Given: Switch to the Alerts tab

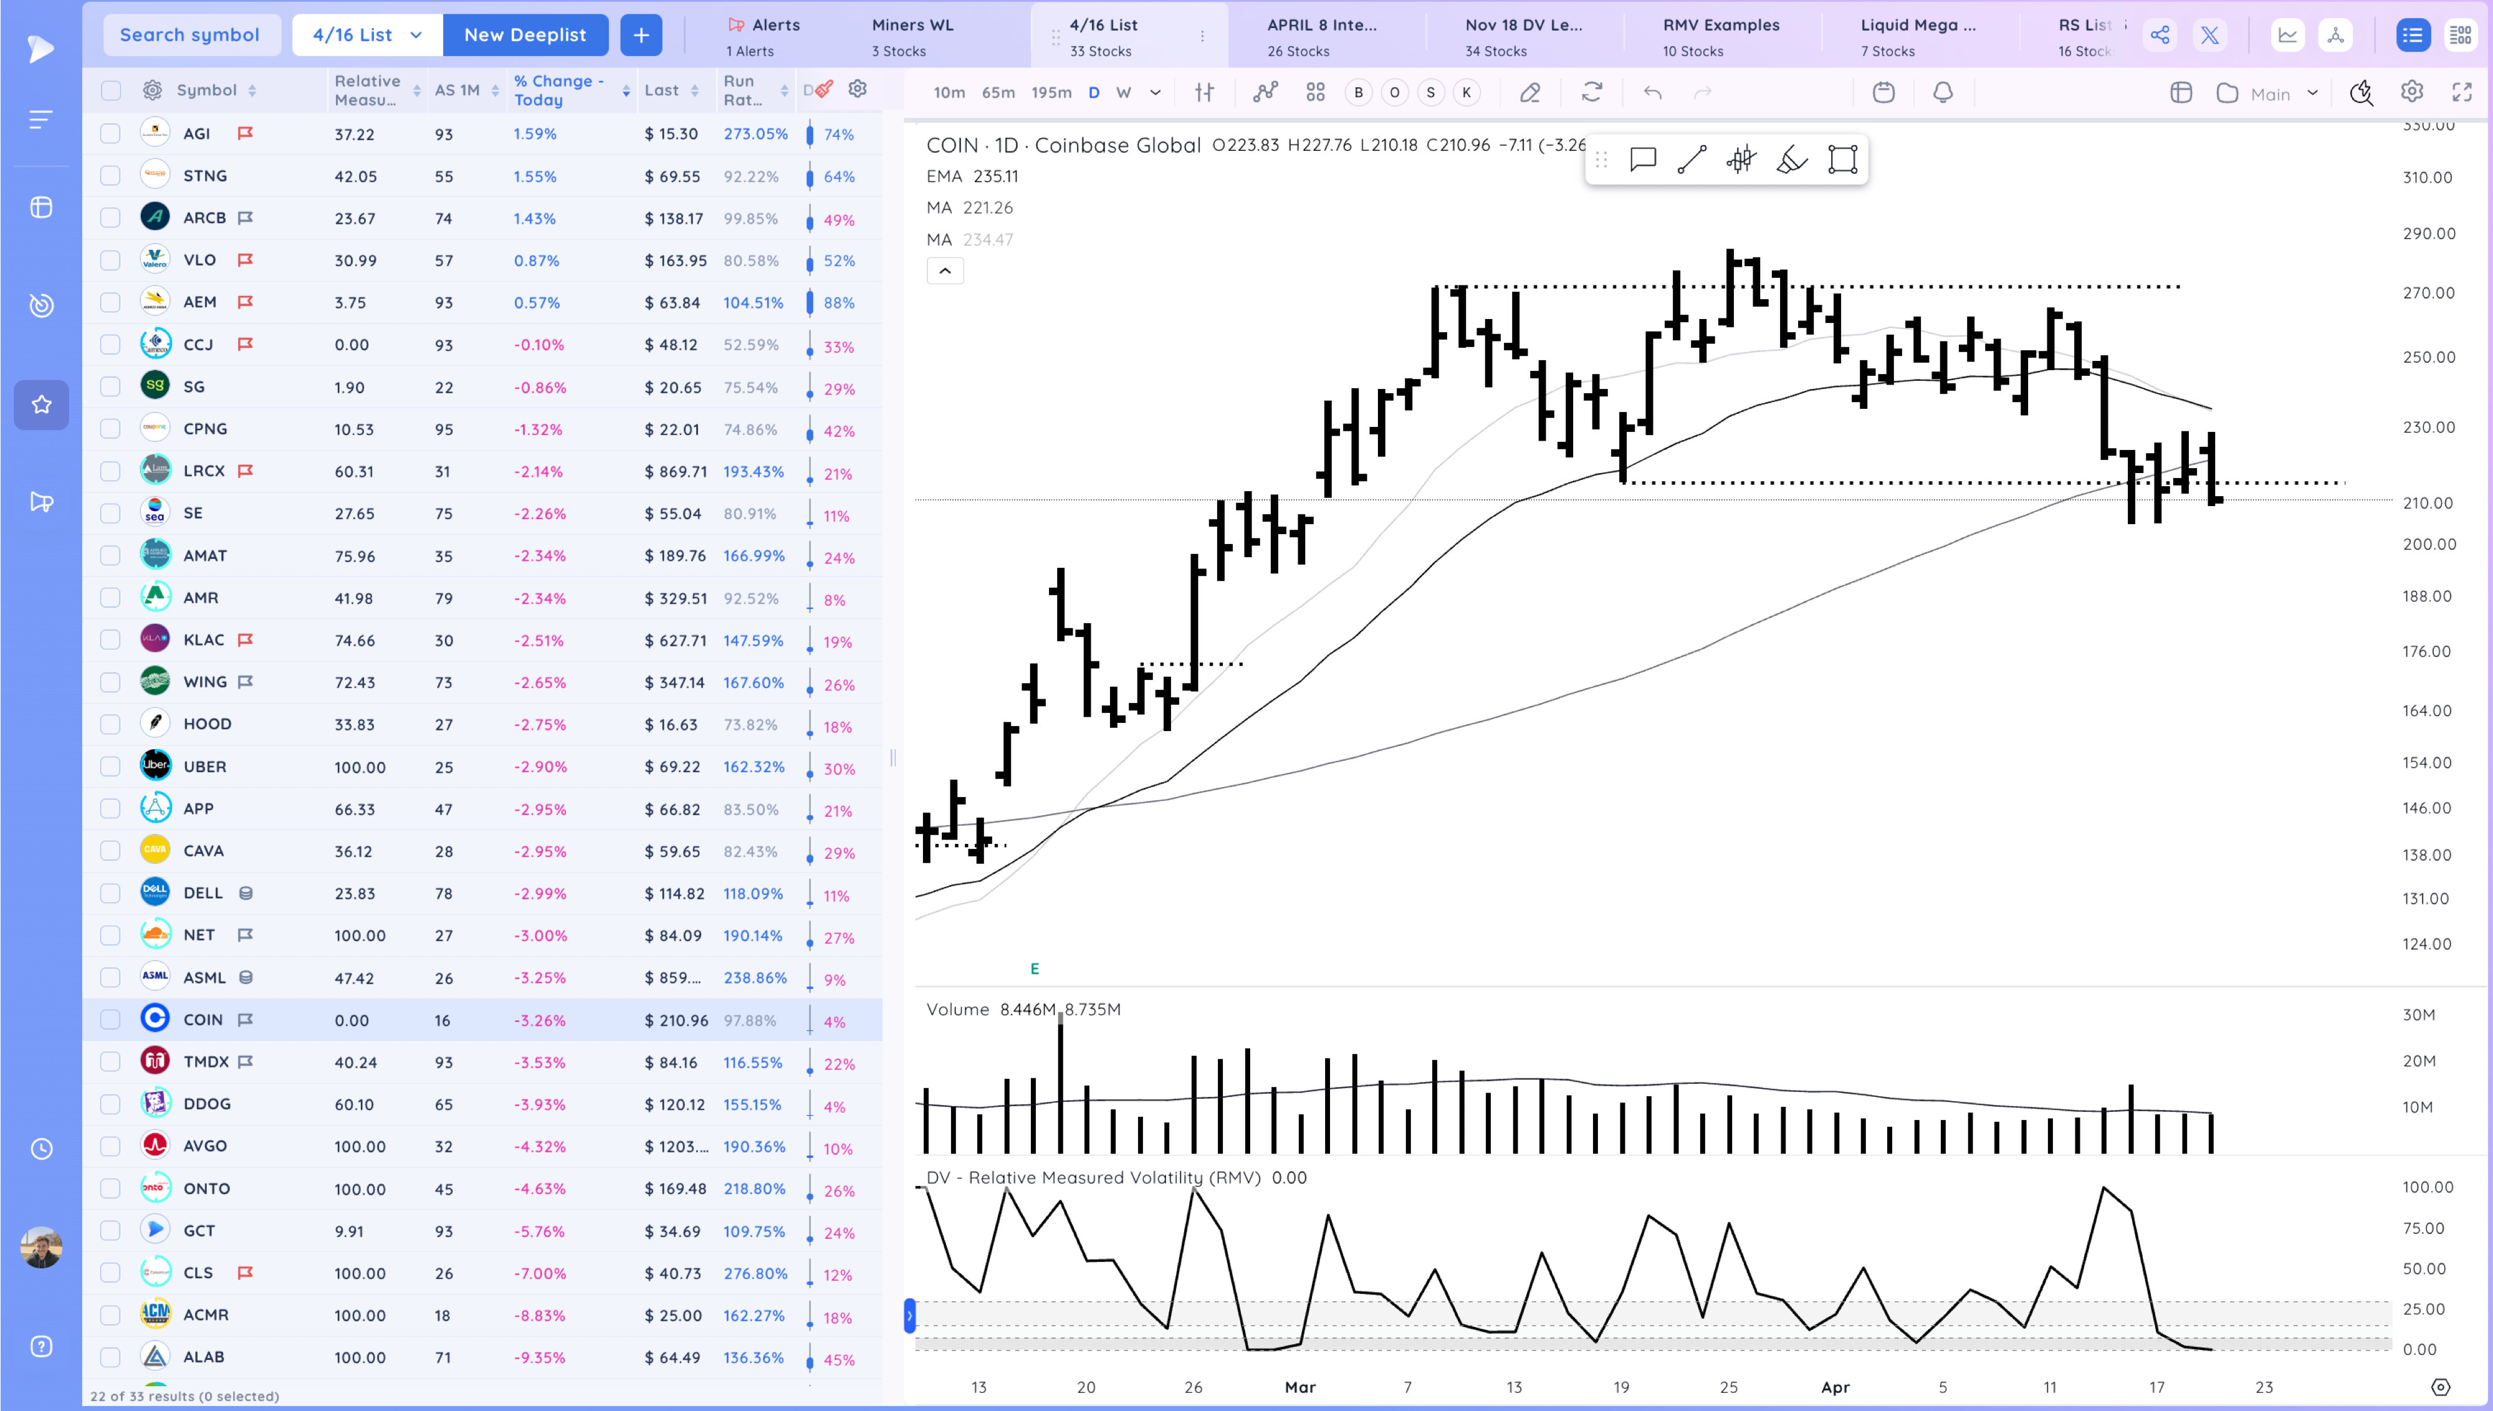Looking at the screenshot, I should coord(763,36).
